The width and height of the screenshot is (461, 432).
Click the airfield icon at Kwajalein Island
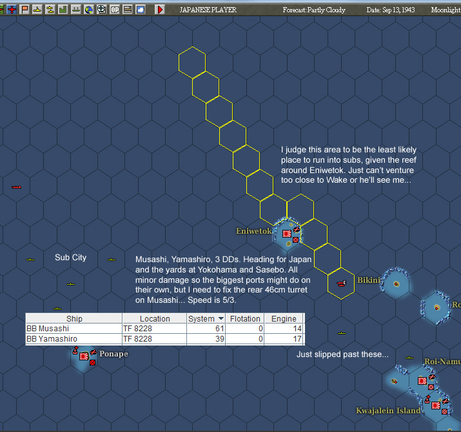pos(446,402)
